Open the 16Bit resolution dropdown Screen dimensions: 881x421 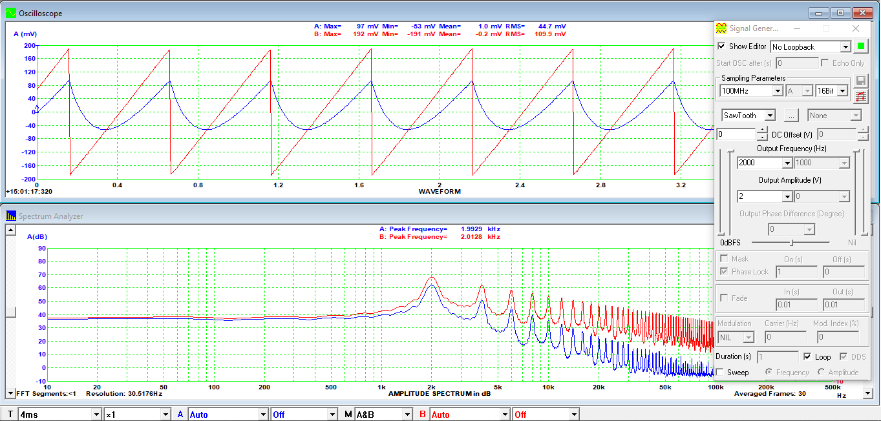(842, 90)
